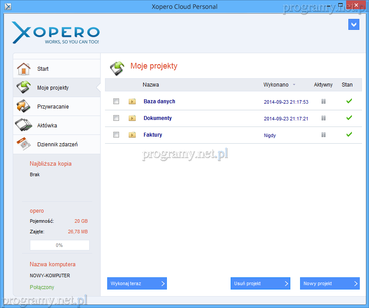Click pause icon in the Dokumenty row

pyautogui.click(x=323, y=118)
